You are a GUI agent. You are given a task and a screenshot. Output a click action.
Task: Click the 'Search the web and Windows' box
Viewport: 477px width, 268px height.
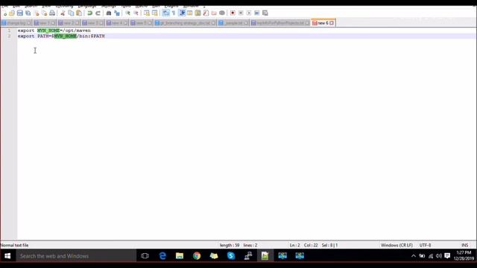pos(75,256)
